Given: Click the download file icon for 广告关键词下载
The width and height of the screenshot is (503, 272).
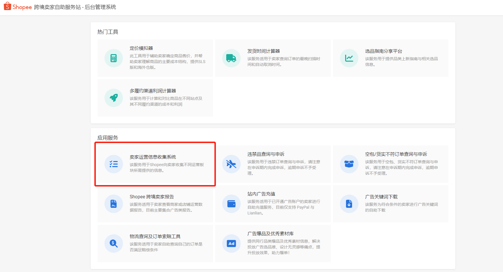Looking at the screenshot, I should click(x=349, y=204).
